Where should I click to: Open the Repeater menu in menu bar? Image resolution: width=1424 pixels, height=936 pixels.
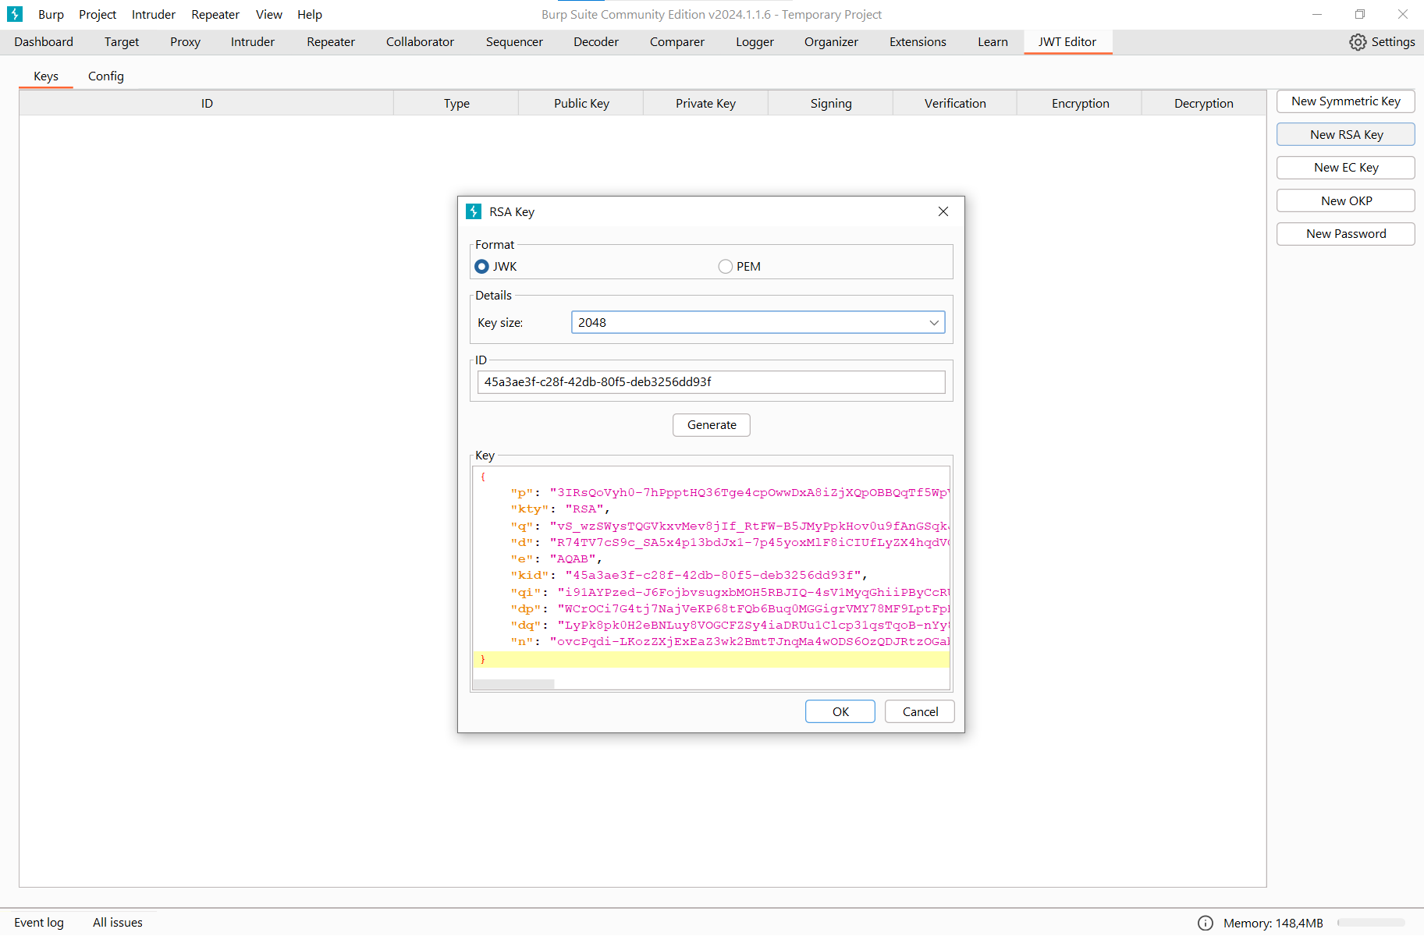tap(215, 14)
